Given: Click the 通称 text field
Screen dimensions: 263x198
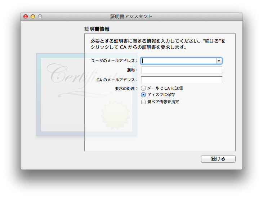Looking at the screenshot, I should coord(182,70).
